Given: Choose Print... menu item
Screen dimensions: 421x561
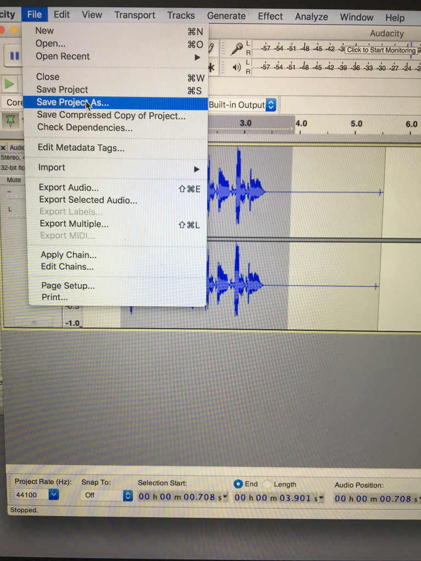Looking at the screenshot, I should click(118, 297).
